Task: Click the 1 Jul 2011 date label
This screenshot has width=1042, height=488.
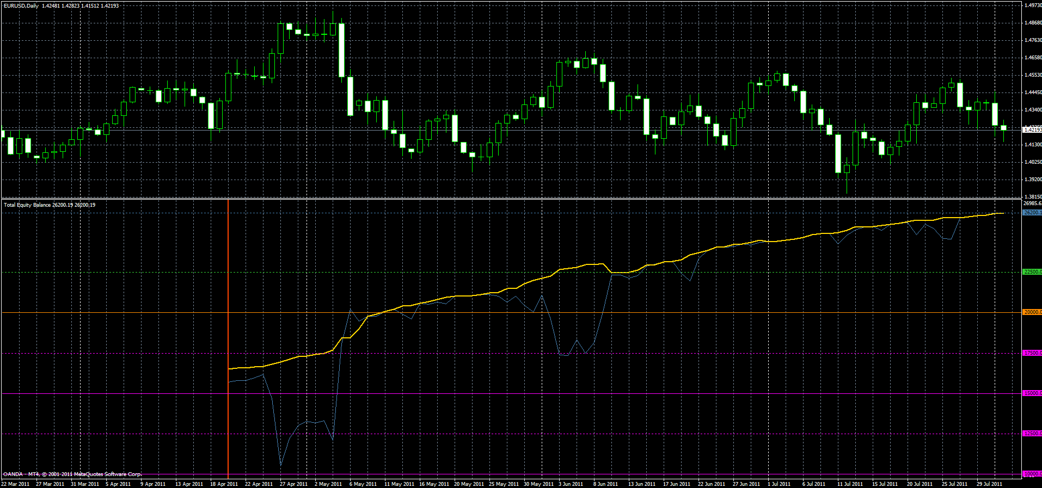Action: 779,484
